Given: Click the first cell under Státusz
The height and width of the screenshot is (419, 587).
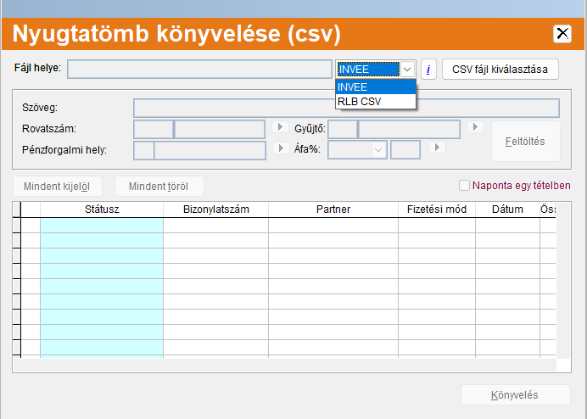Looking at the screenshot, I should (102, 226).
